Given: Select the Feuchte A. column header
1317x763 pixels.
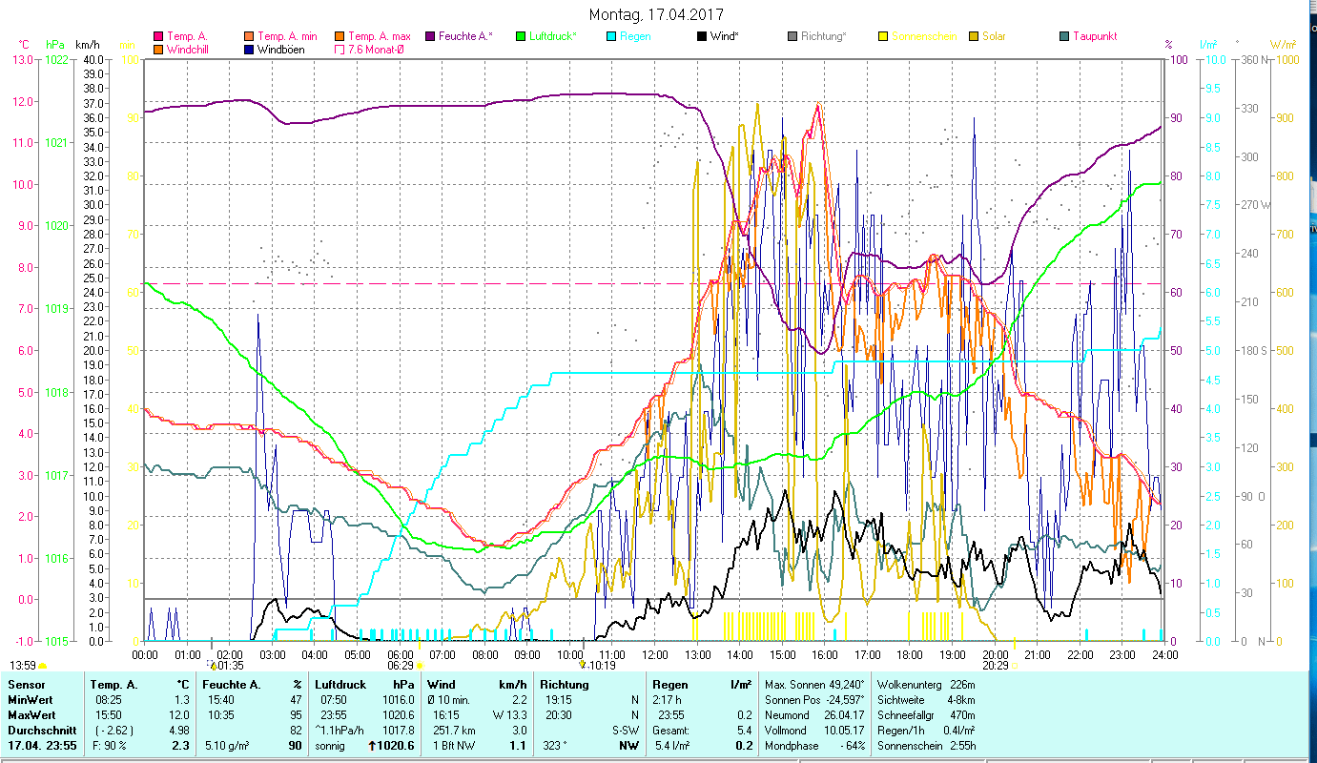Looking at the screenshot, I should 228,684.
